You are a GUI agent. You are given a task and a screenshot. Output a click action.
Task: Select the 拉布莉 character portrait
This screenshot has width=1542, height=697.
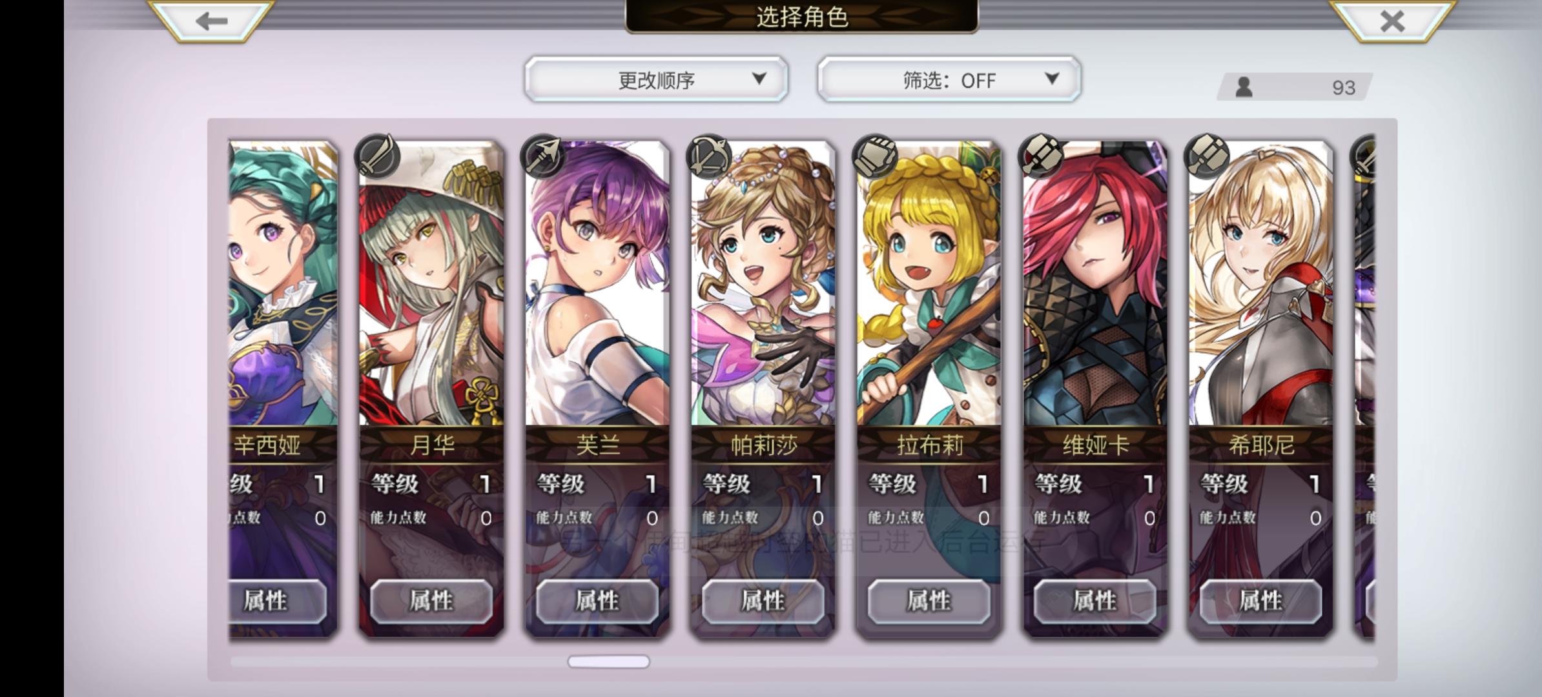929,284
